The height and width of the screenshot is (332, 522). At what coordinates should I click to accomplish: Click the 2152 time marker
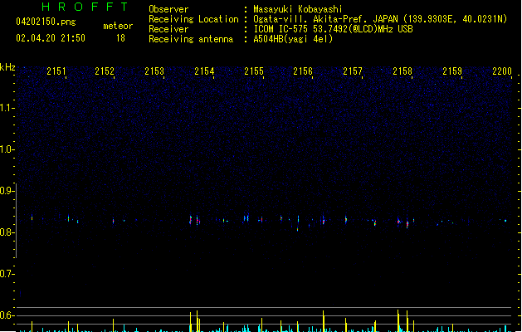pos(105,71)
